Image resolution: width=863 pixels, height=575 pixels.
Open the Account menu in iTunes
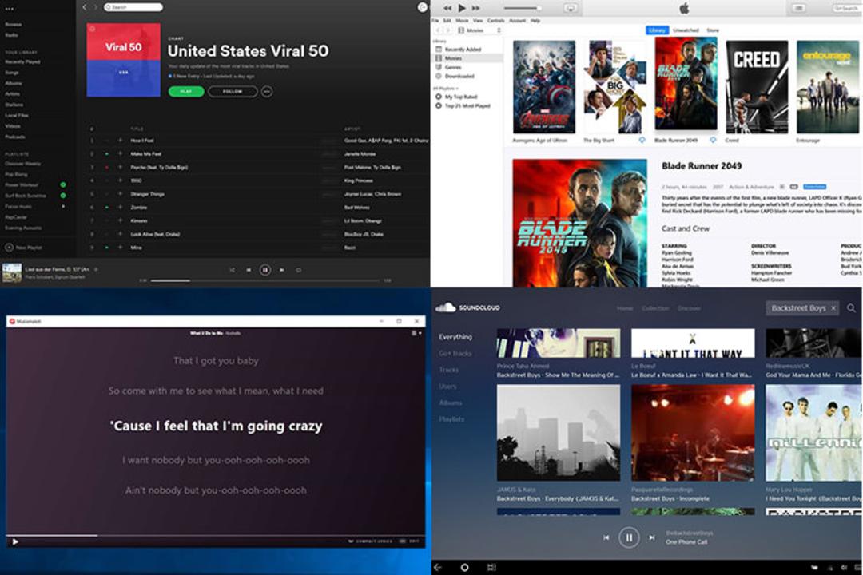[x=517, y=20]
